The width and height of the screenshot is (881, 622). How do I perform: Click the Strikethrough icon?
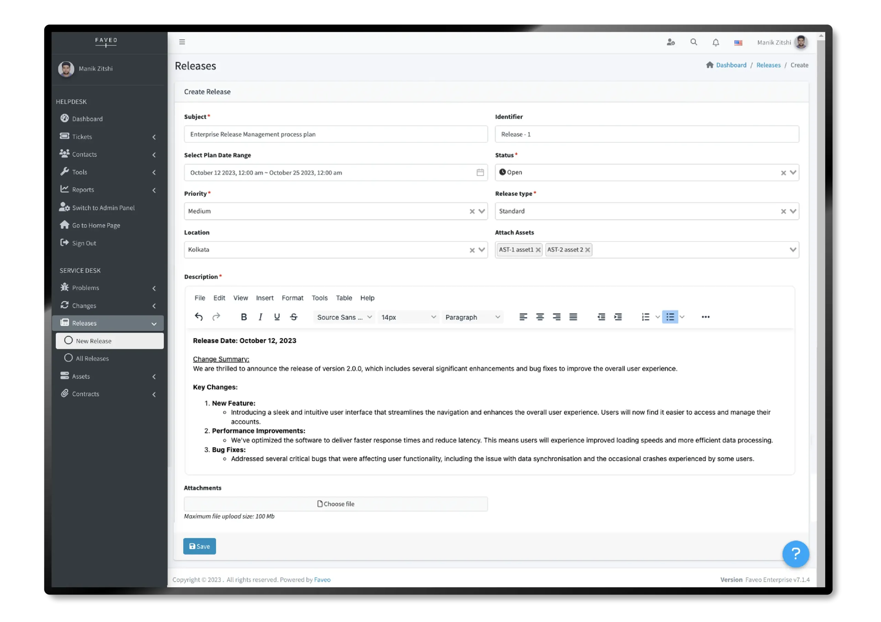pyautogui.click(x=294, y=317)
